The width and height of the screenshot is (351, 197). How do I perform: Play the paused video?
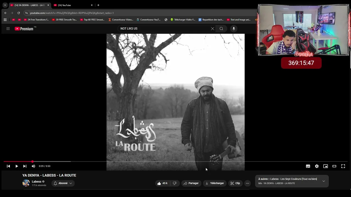pos(17,166)
